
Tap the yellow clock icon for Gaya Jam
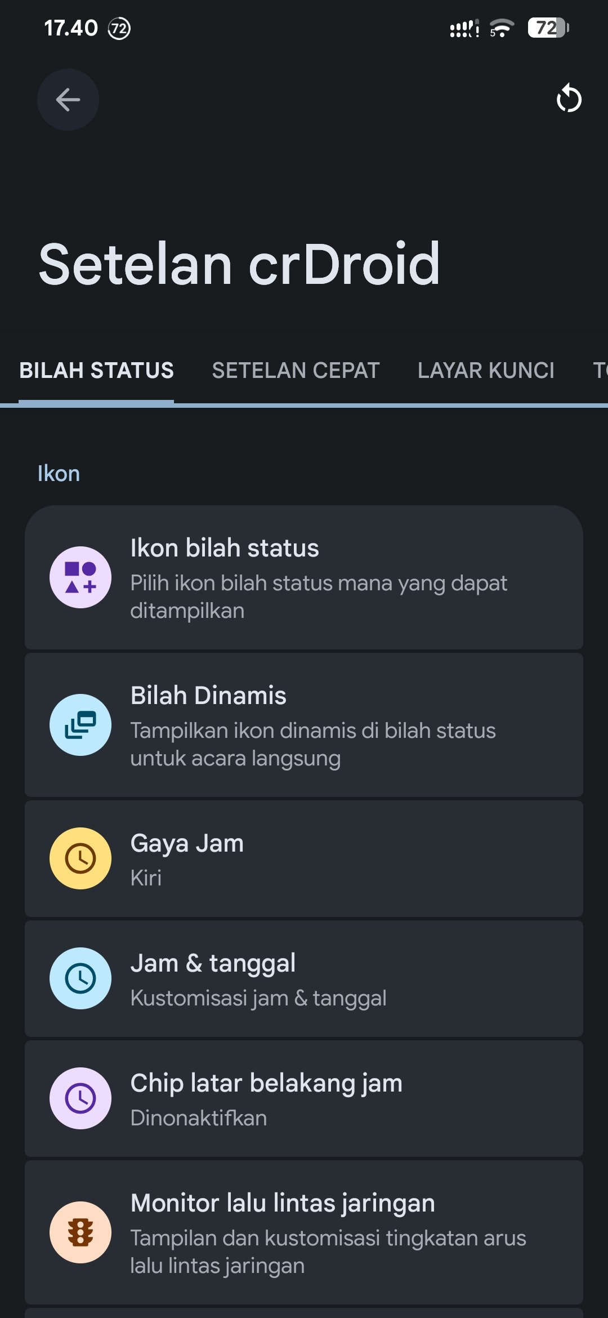[x=81, y=858]
